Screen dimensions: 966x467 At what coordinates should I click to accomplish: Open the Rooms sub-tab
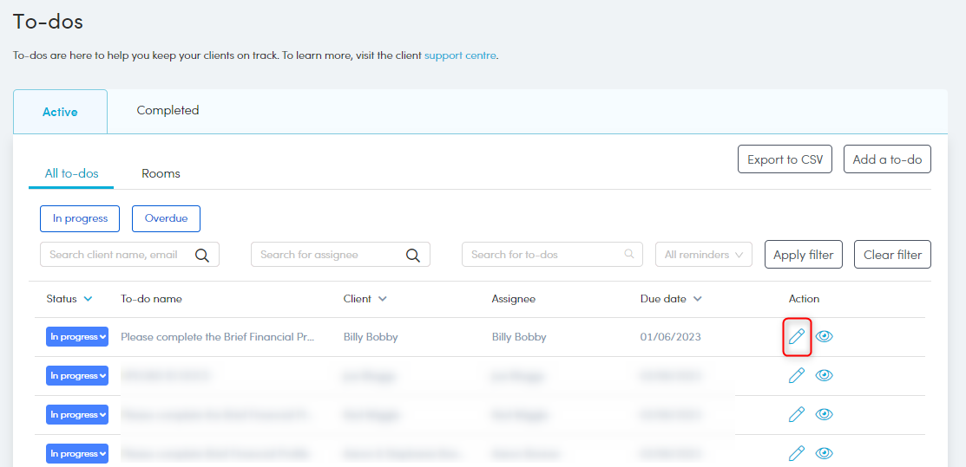click(161, 173)
